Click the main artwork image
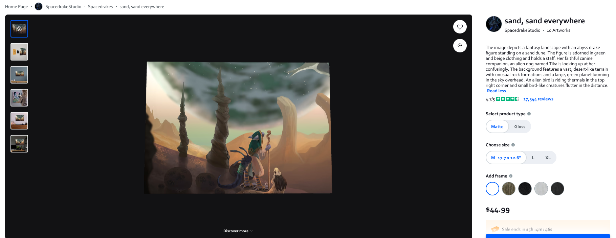Image resolution: width=616 pixels, height=238 pixels. tap(238, 127)
